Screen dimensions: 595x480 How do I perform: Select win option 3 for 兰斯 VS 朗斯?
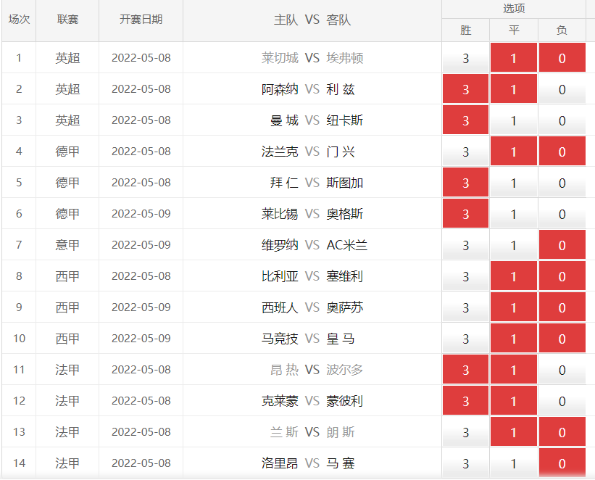click(465, 431)
